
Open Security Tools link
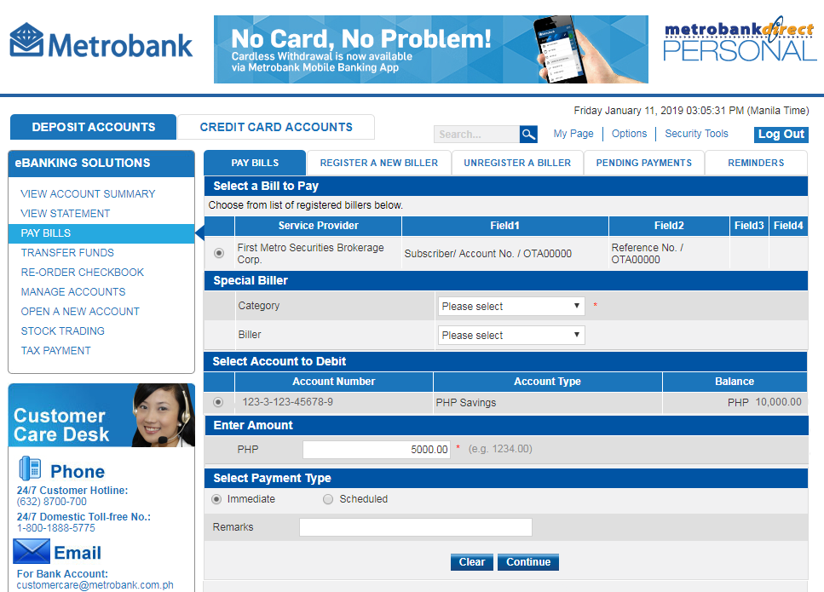pos(696,134)
